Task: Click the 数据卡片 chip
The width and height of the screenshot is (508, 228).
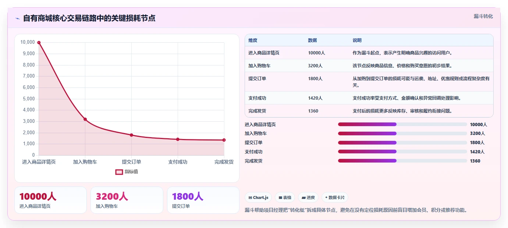Action: point(335,197)
